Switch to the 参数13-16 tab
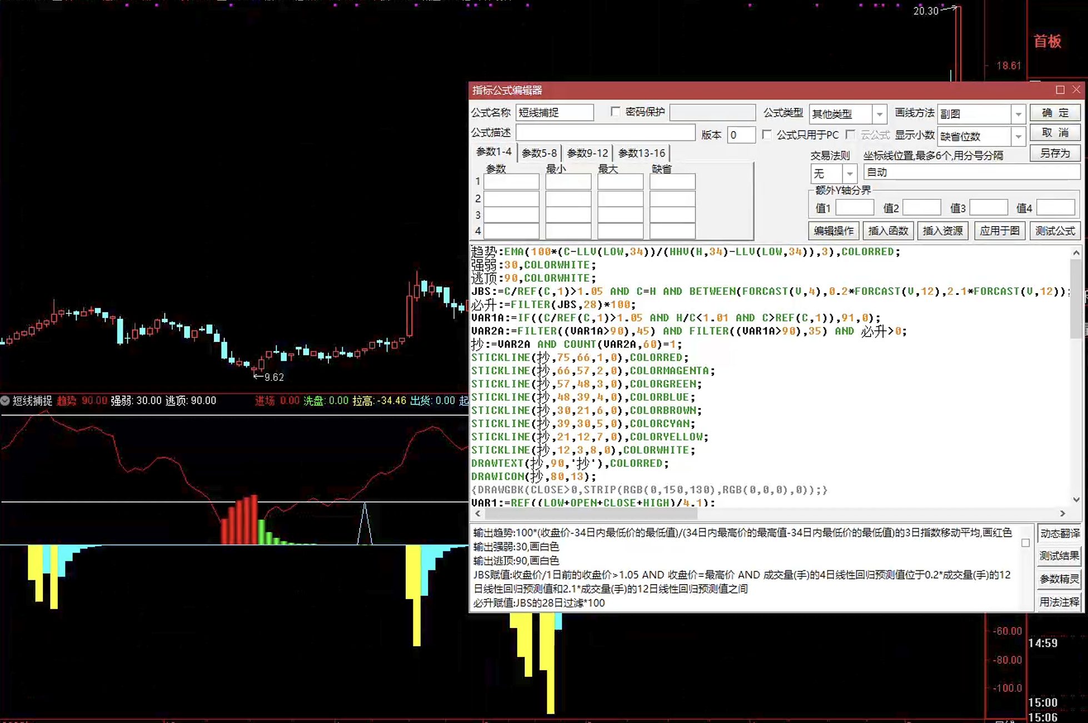Viewport: 1088px width, 723px height. pos(642,153)
